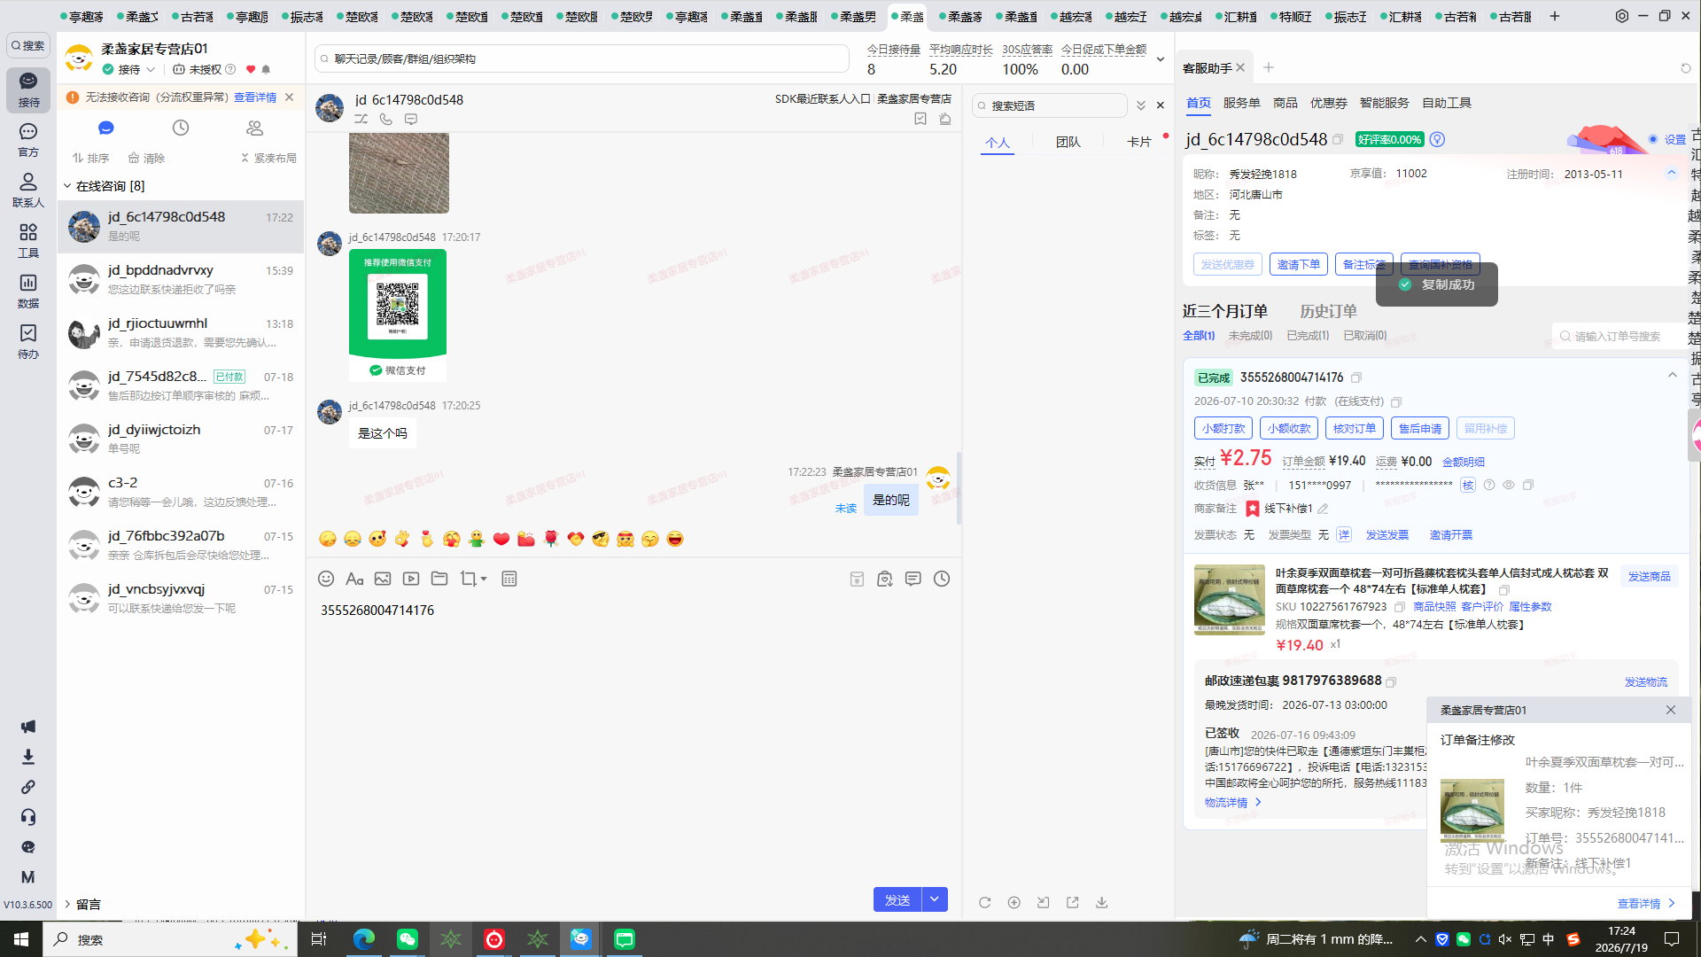This screenshot has height=957, width=1701.
Task: Switch to the 优惠券 tab
Action: tap(1328, 103)
